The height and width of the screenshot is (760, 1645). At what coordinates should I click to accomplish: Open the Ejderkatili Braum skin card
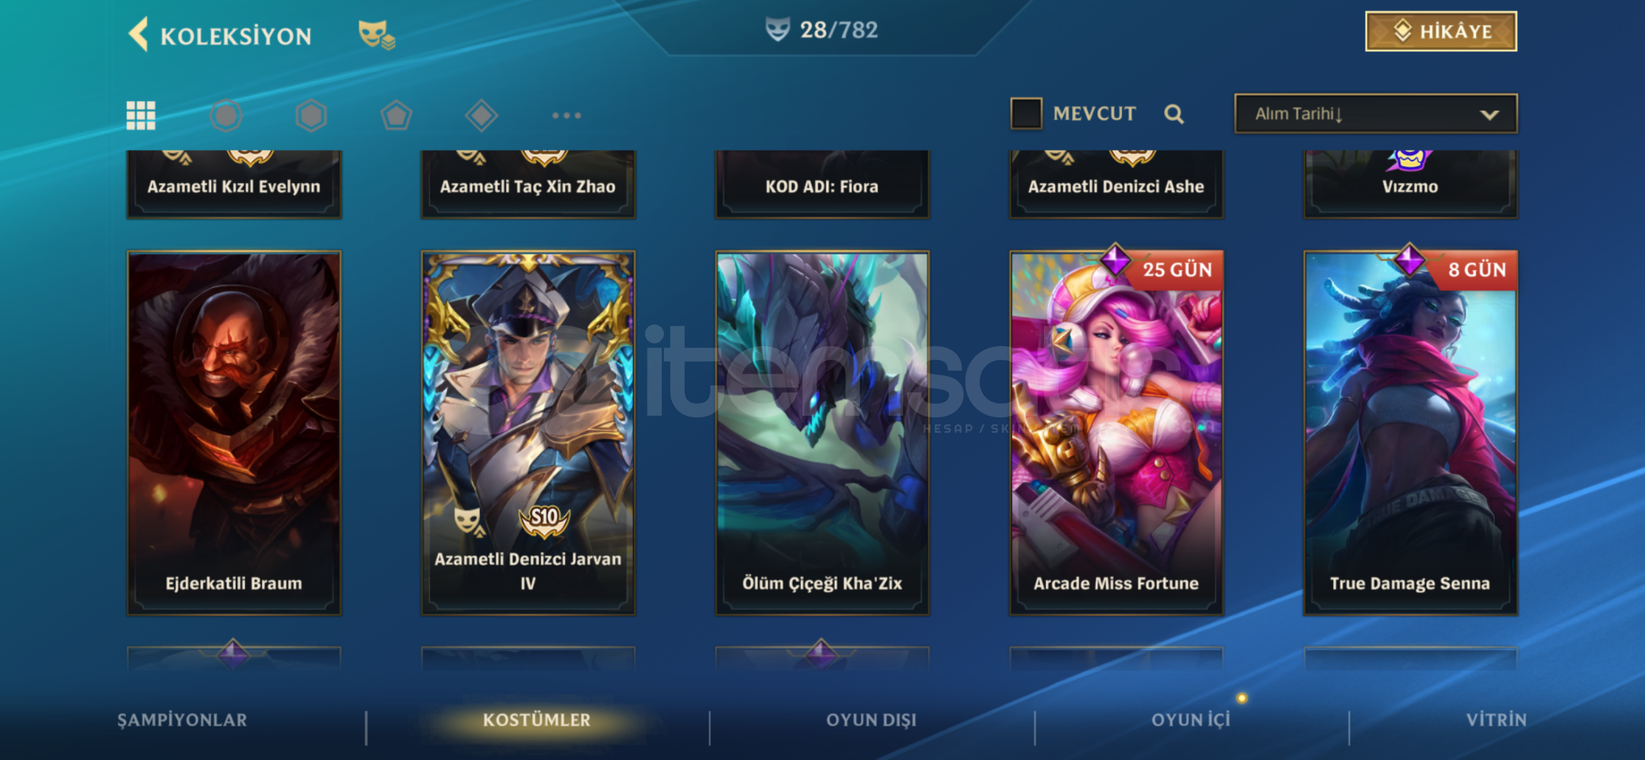[234, 433]
